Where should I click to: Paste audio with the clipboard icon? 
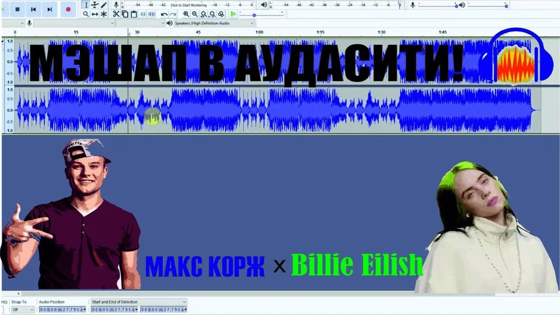pos(134,14)
